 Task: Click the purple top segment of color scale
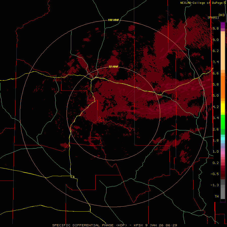[223, 25]
